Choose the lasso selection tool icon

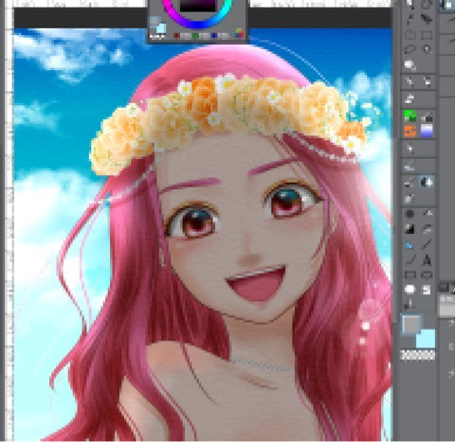coord(409,49)
